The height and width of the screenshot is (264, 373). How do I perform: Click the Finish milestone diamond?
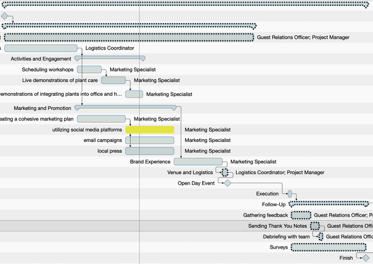point(366,258)
